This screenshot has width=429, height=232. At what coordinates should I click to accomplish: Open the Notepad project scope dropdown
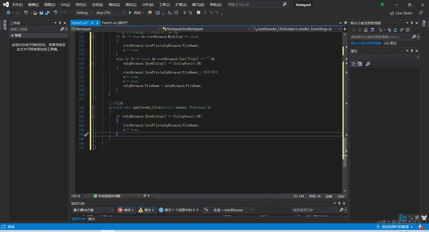[116, 29]
